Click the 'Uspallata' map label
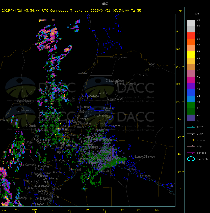 [24, 101]
